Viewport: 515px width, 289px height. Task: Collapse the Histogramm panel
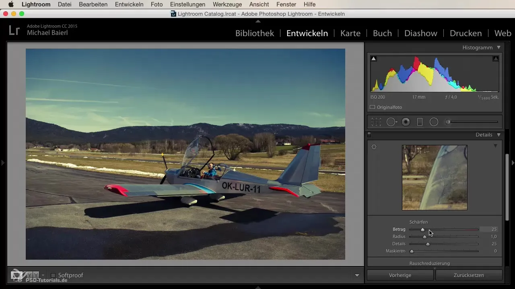pyautogui.click(x=499, y=47)
